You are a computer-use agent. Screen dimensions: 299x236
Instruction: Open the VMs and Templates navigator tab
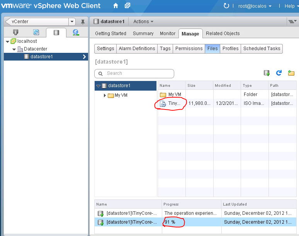point(36,32)
